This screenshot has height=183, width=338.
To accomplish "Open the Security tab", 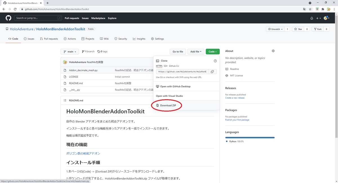I will [x=121, y=39].
